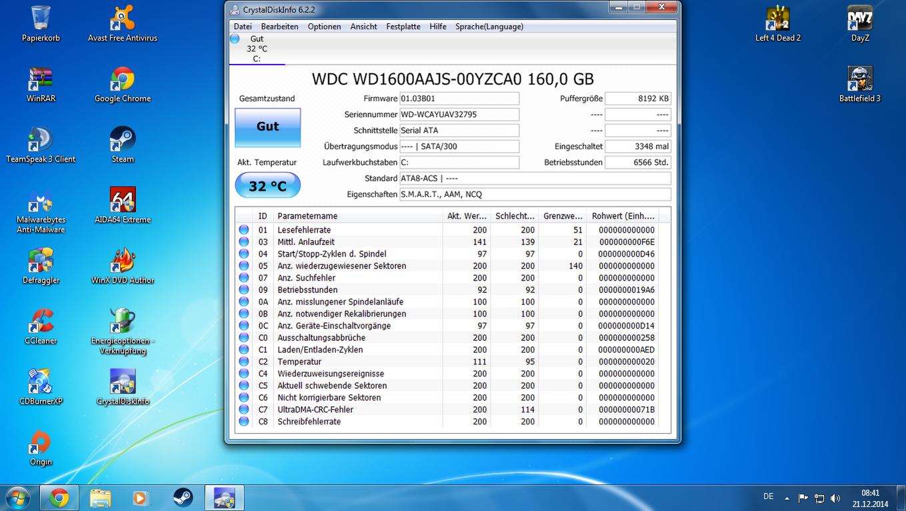906x511 pixels.
Task: Select the Google Chrome desktop shortcut
Action: [x=123, y=85]
